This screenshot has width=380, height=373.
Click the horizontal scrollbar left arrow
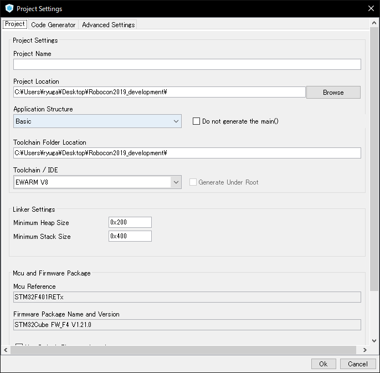(x=6, y=350)
